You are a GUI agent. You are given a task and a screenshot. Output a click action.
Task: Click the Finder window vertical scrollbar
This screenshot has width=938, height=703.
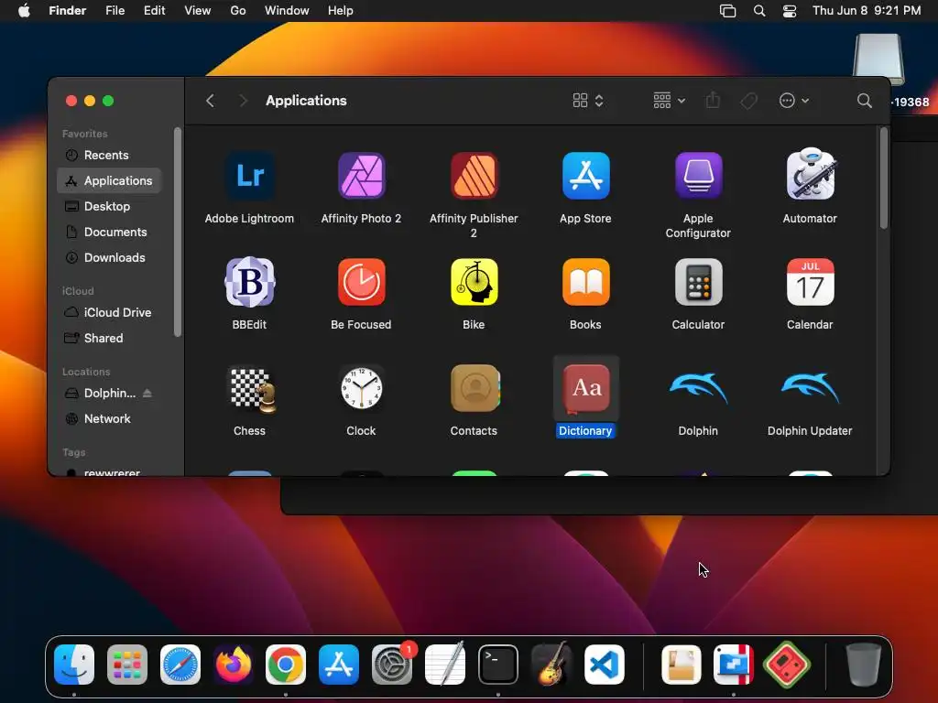(x=884, y=178)
